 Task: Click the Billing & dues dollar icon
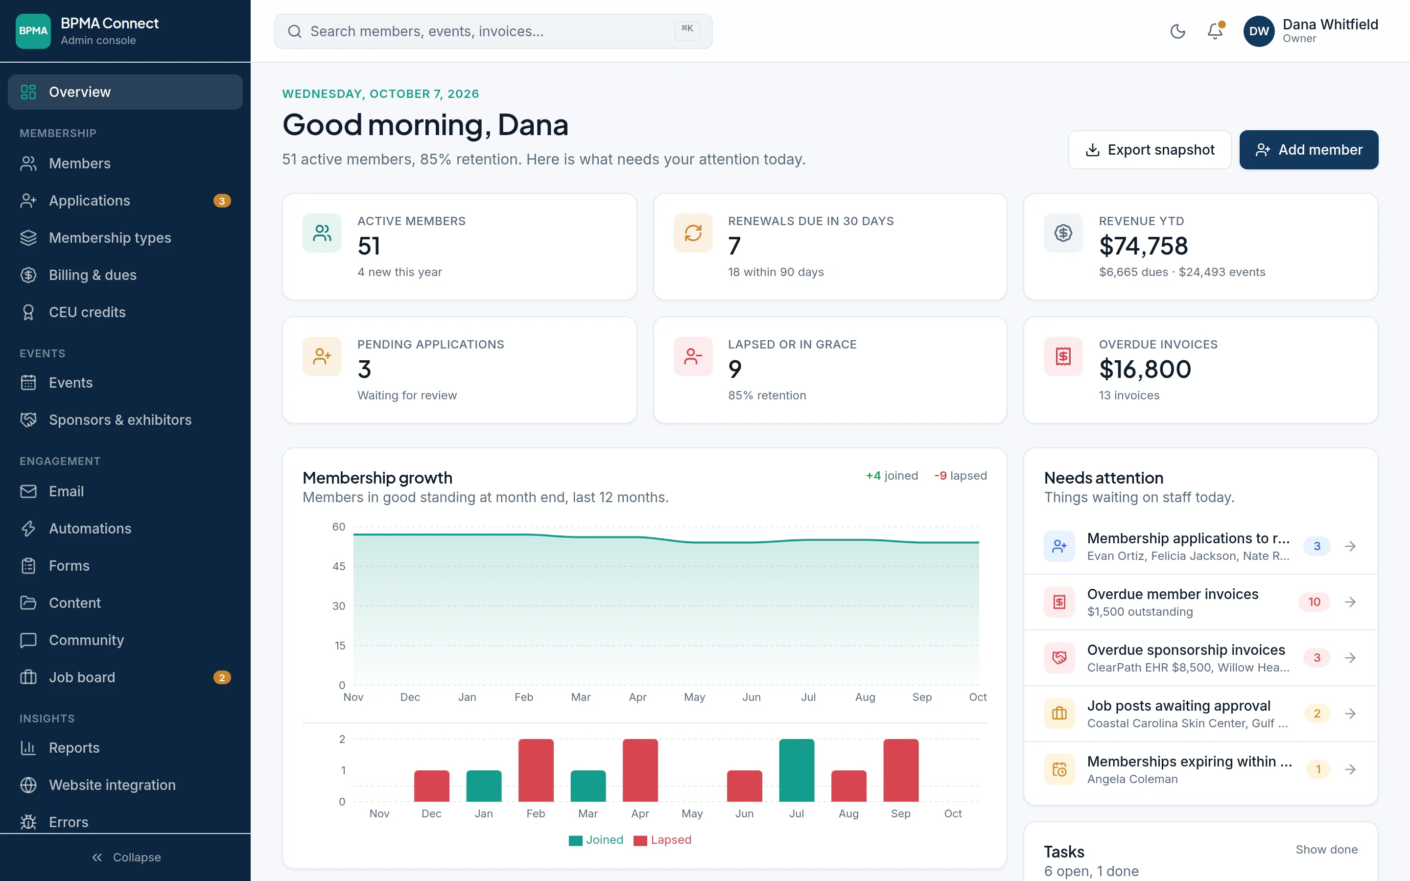(28, 275)
